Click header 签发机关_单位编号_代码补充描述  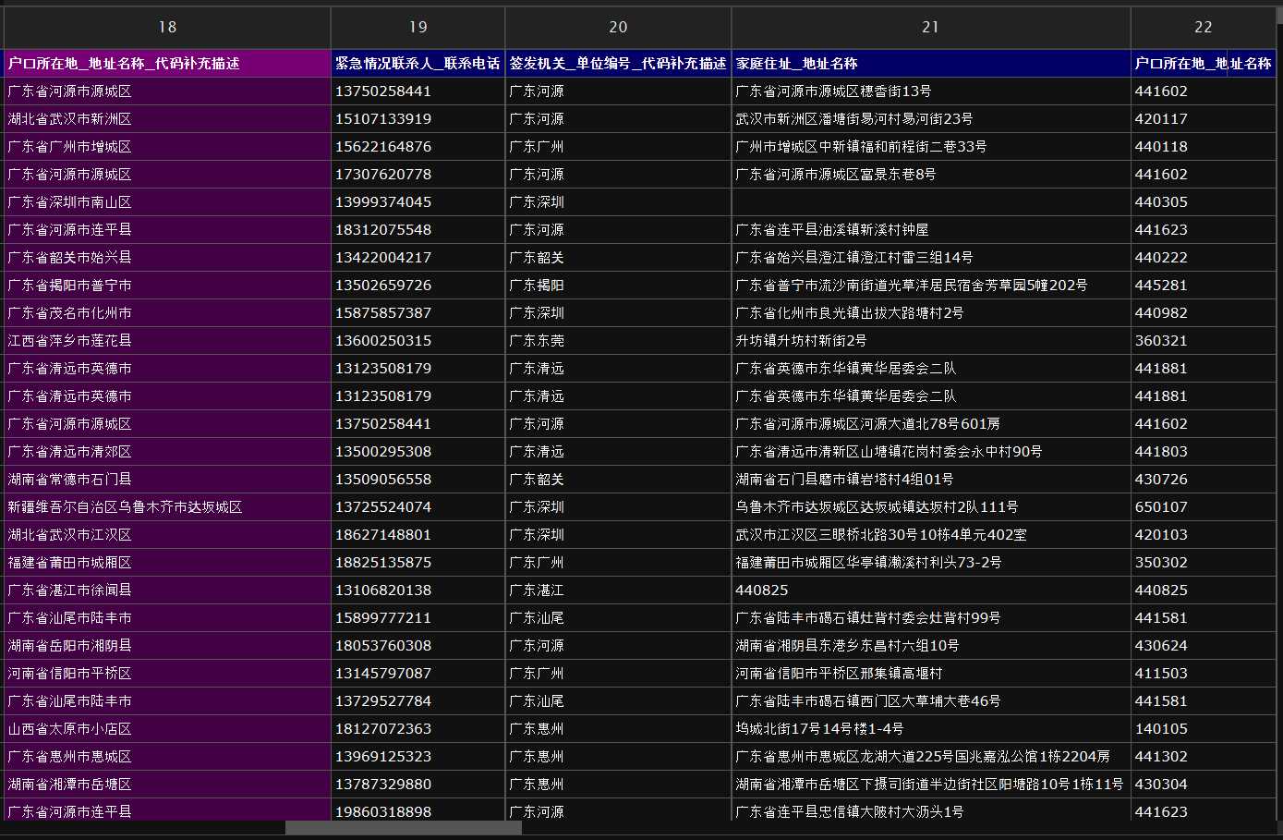click(x=618, y=64)
